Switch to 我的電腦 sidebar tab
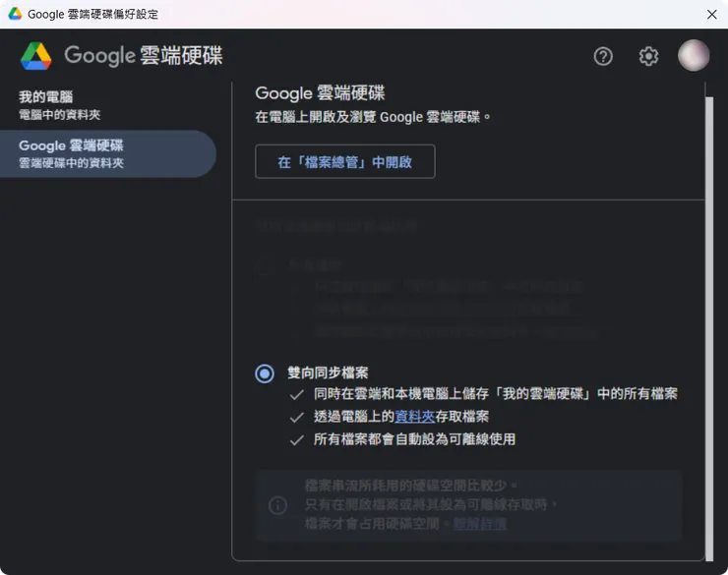 (x=59, y=105)
